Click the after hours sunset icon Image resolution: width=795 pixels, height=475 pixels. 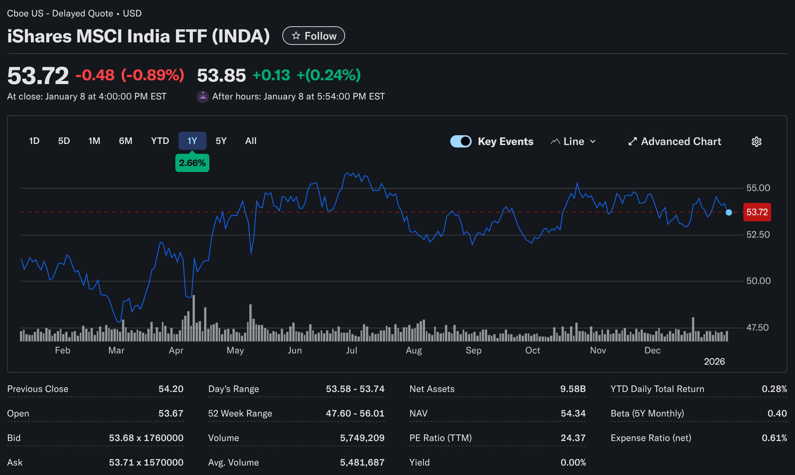point(203,97)
